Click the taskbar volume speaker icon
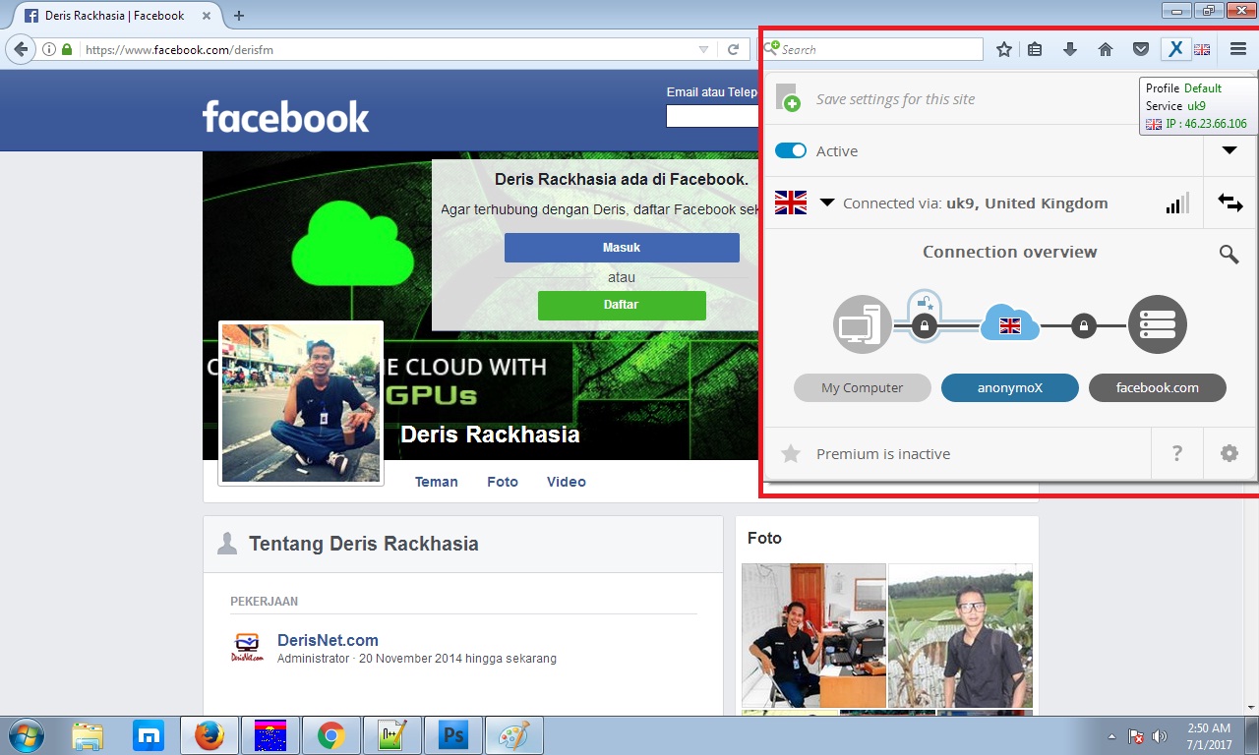Image resolution: width=1259 pixels, height=755 pixels. tap(1160, 735)
